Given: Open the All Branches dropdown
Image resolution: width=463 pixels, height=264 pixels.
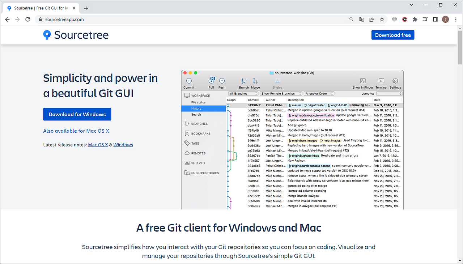Looking at the screenshot, I should [x=243, y=93].
